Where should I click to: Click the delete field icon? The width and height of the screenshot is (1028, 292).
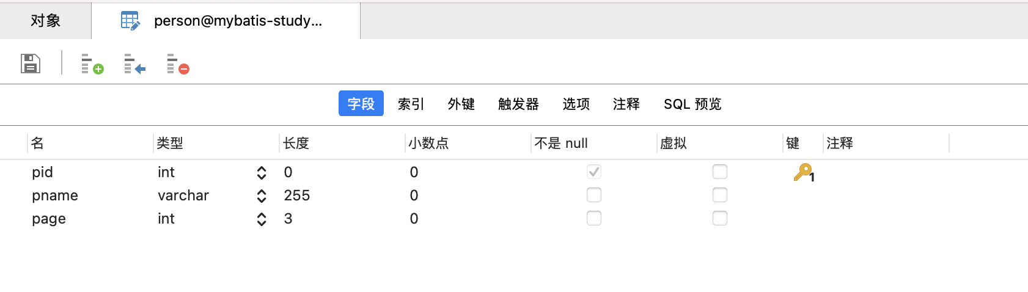(178, 64)
